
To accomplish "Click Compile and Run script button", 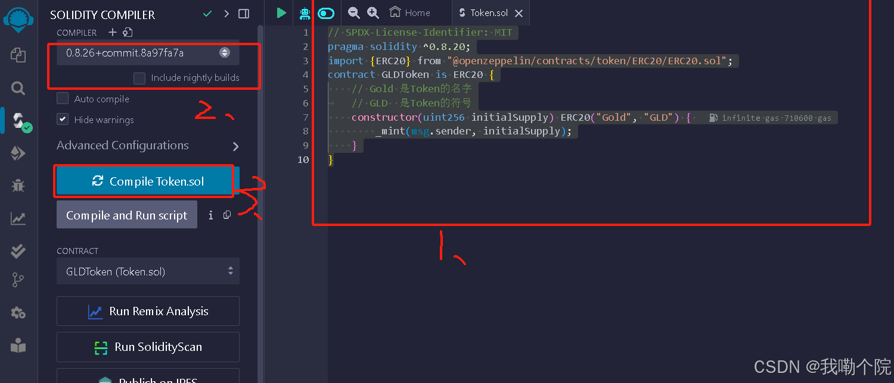I will [127, 215].
